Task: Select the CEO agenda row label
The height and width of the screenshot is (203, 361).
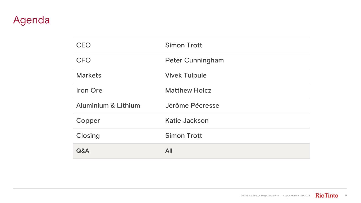Action: click(83, 45)
